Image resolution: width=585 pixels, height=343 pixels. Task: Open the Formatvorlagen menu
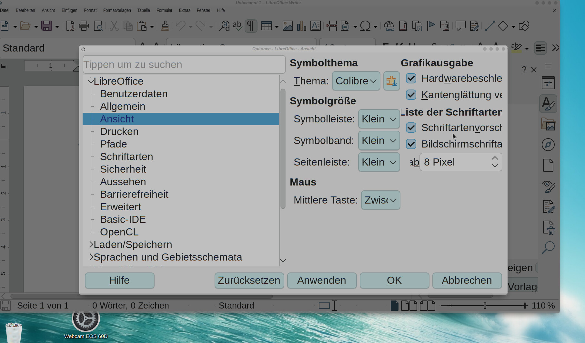tap(117, 10)
